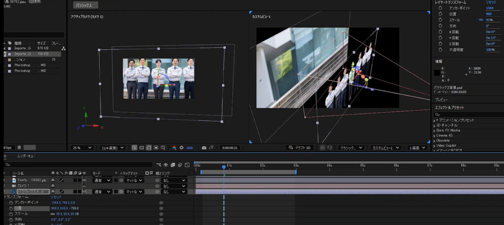Click the timeline ruler at 04s mark
The height and width of the screenshot is (225, 504).
tap(329, 165)
